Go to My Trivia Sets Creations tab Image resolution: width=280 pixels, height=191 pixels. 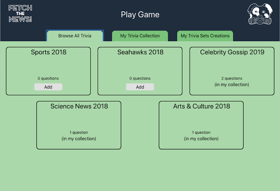205,36
